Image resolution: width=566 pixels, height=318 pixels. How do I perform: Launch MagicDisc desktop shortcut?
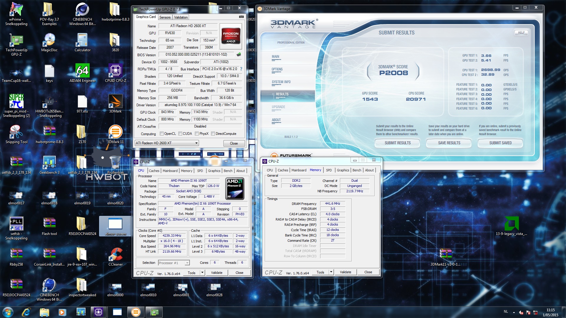(49, 42)
